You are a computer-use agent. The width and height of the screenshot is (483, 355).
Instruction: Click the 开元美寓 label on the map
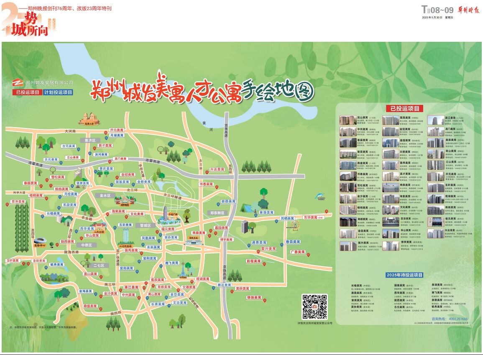(x=117, y=130)
